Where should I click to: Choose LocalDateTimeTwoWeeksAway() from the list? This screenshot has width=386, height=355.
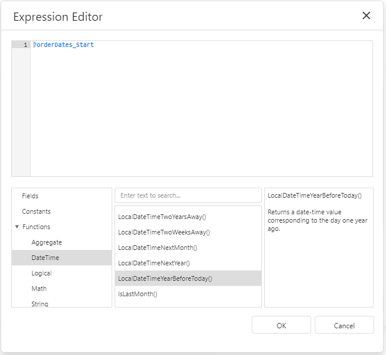click(x=188, y=232)
